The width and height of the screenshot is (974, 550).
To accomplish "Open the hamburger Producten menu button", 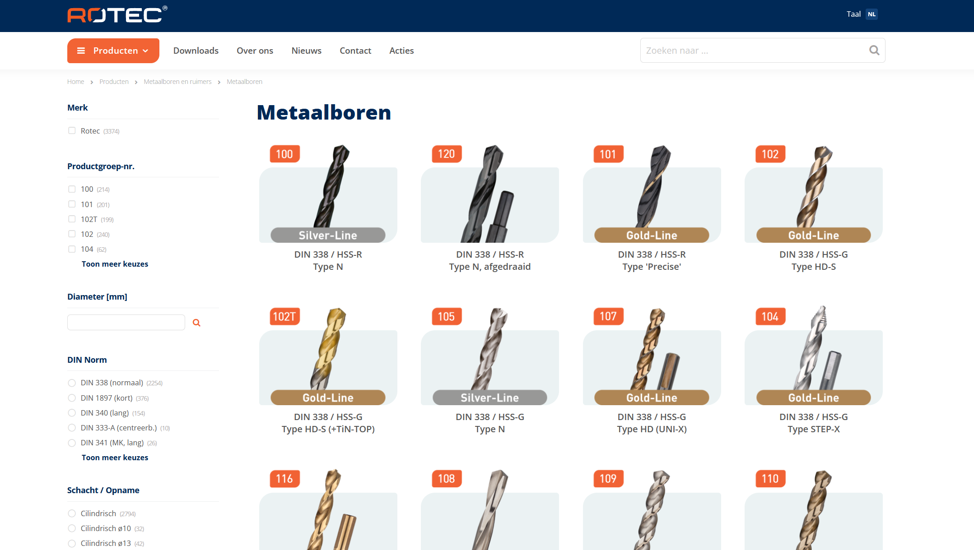I will (113, 51).
